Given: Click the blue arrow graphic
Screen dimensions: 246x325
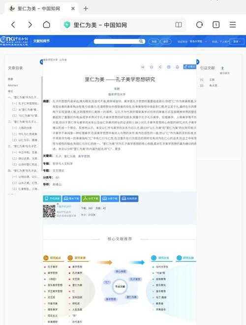Looking at the screenshot, I should (137, 263).
